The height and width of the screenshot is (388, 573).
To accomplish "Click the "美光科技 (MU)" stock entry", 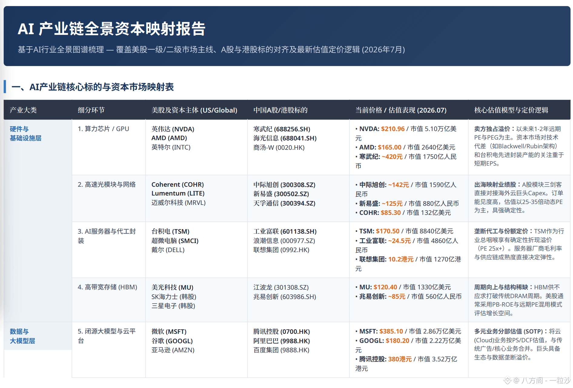I will click(172, 288).
